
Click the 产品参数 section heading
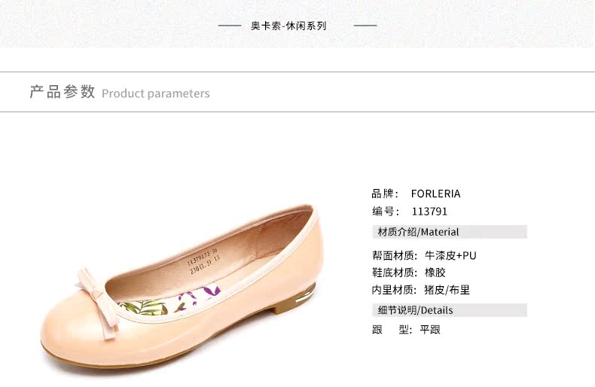(63, 92)
